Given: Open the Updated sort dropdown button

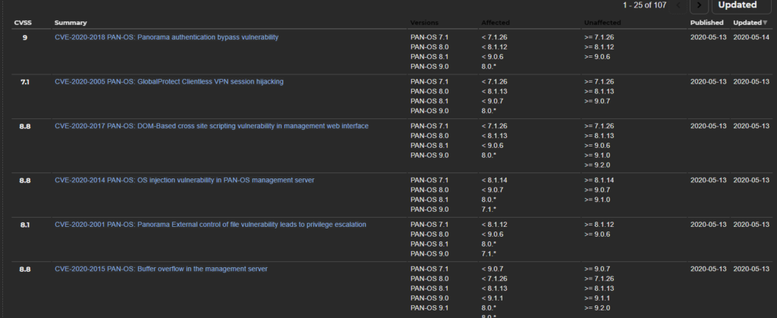Looking at the screenshot, I should coord(741,5).
